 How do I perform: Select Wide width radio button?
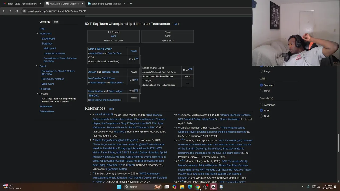[261, 91]
